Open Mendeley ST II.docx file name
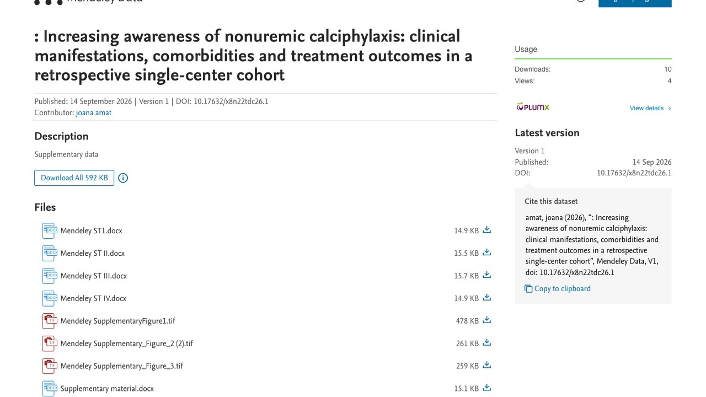Image resolution: width=706 pixels, height=397 pixels. tap(93, 253)
